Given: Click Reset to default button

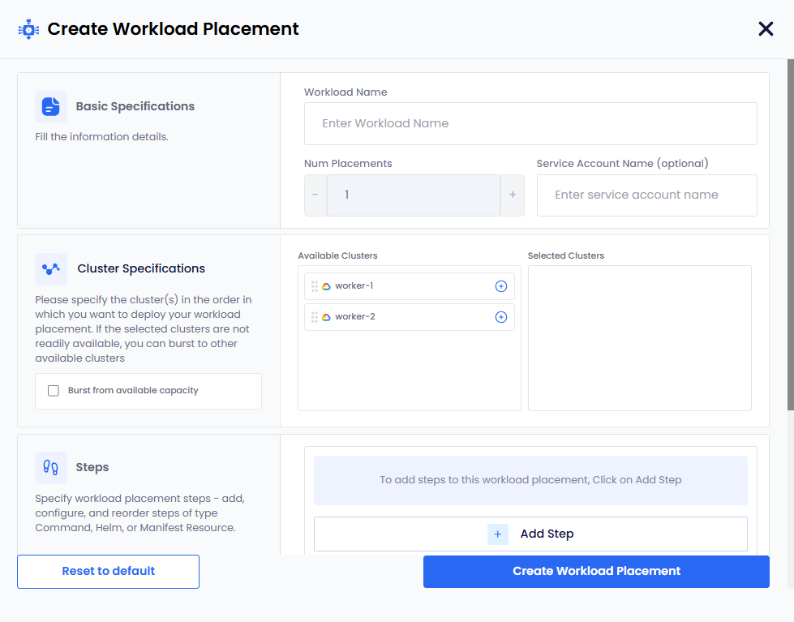Looking at the screenshot, I should point(108,572).
